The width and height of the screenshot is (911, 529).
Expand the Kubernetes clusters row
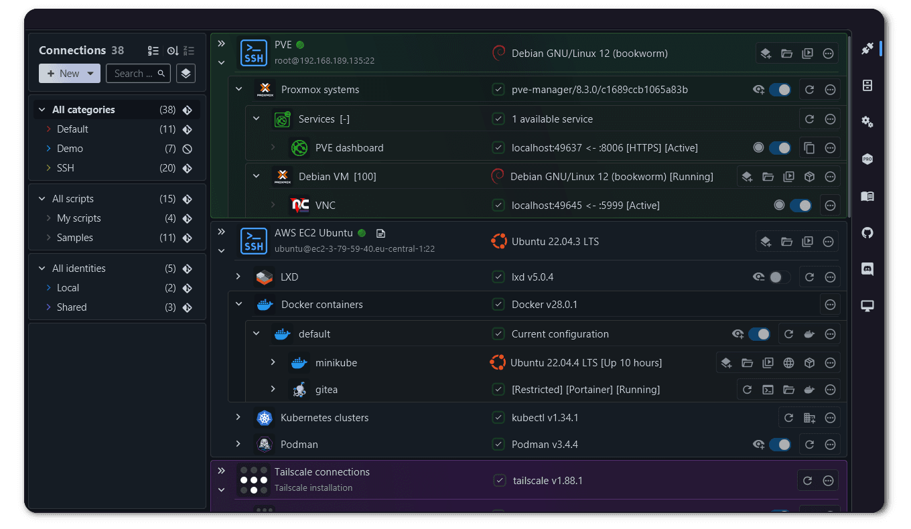tap(238, 417)
